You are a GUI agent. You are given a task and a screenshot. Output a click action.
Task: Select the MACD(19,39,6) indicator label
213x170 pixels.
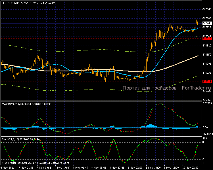pyautogui.click(x=14, y=105)
